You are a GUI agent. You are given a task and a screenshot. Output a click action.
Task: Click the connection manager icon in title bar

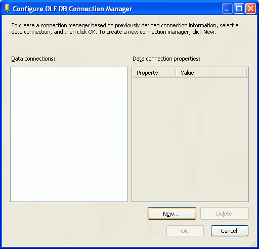click(x=7, y=9)
